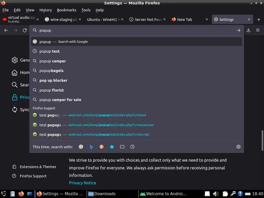Screen dimensions: 264x198
Task: Open the Sync settings category
Action: tap(20, 110)
